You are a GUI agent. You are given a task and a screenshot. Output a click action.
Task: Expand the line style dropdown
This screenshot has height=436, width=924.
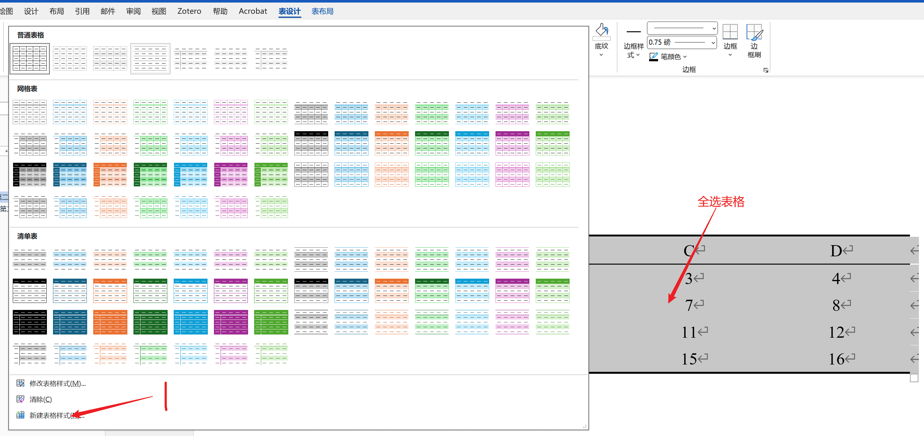(x=714, y=28)
